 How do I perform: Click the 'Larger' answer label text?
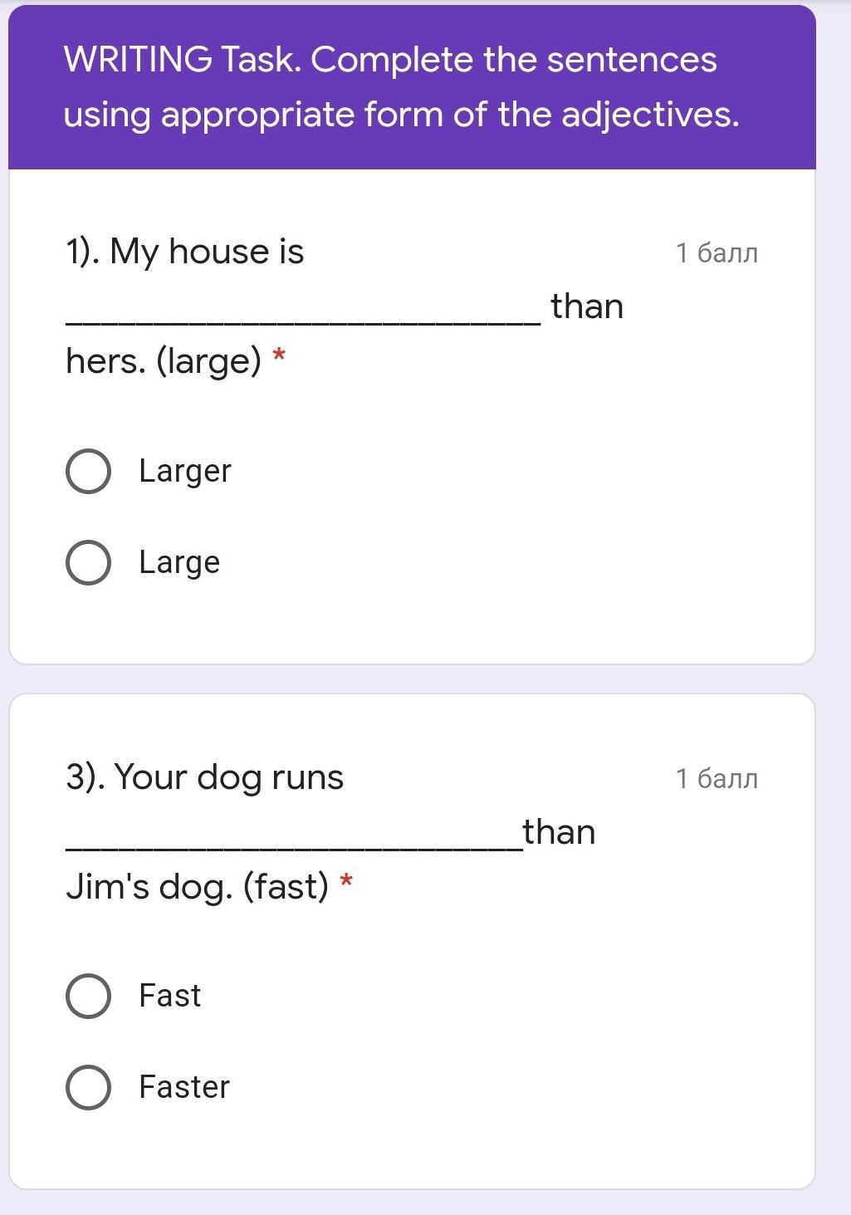185,472
